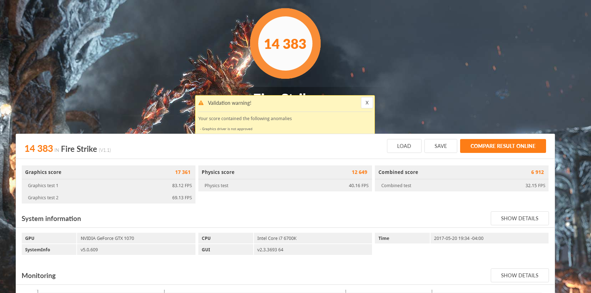The height and width of the screenshot is (293, 591).
Task: Click the GUI version v2.3.3693 64
Action: [x=270, y=250]
